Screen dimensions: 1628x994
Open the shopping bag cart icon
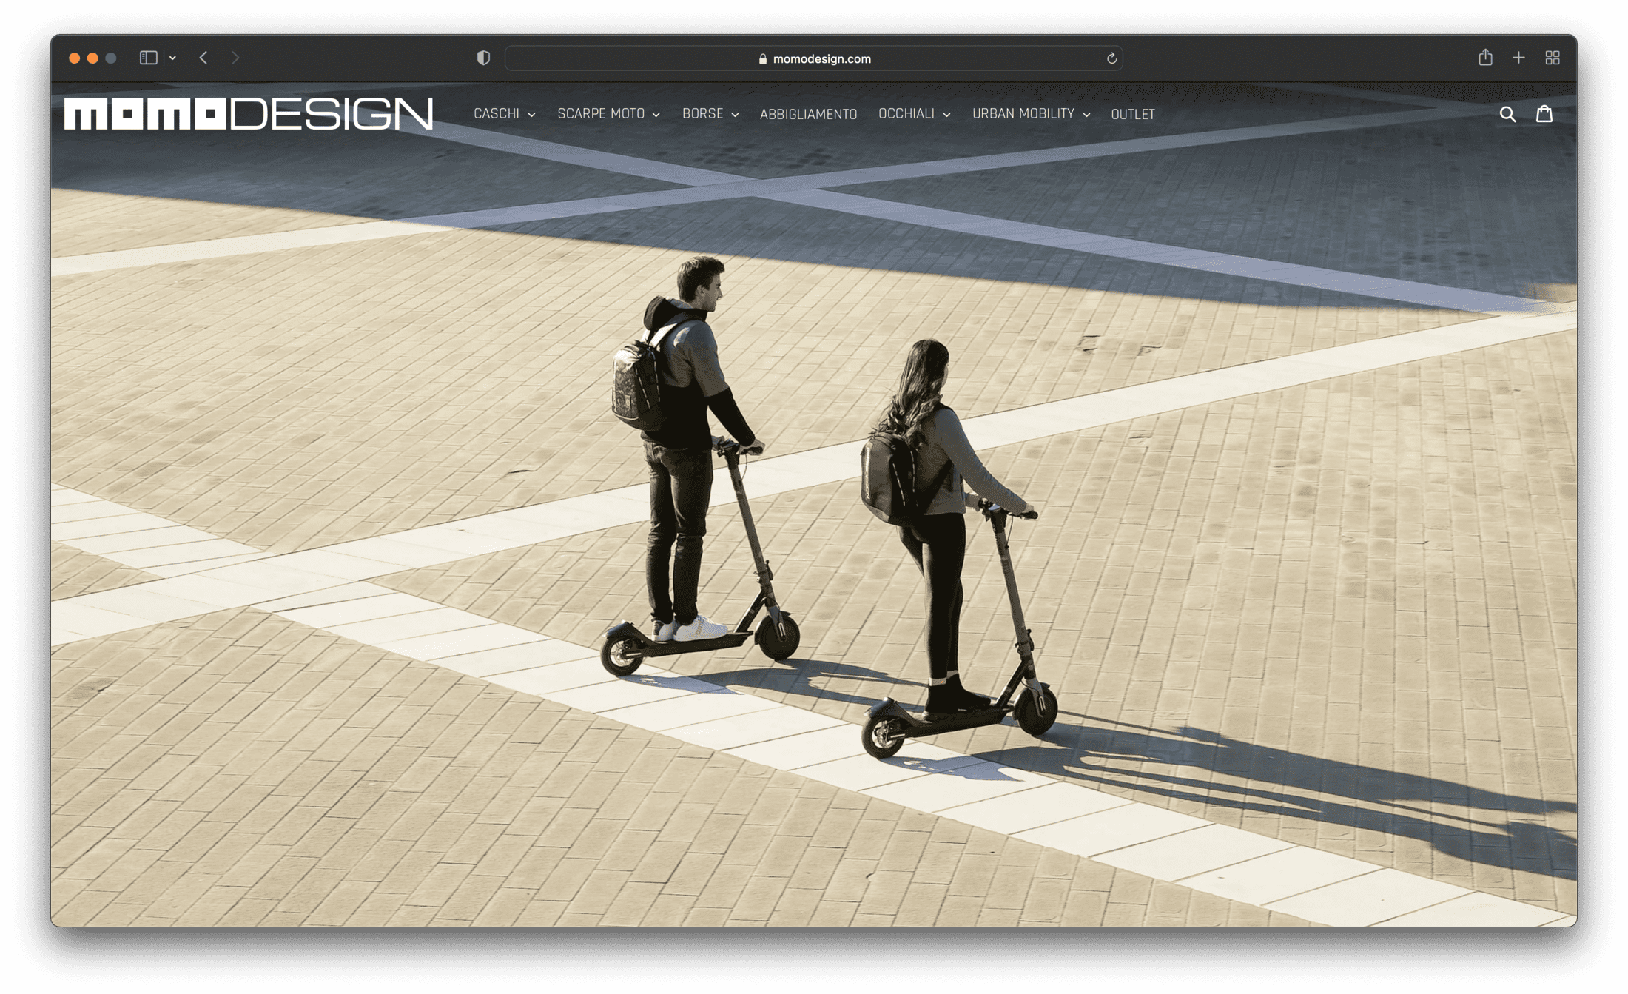tap(1544, 114)
